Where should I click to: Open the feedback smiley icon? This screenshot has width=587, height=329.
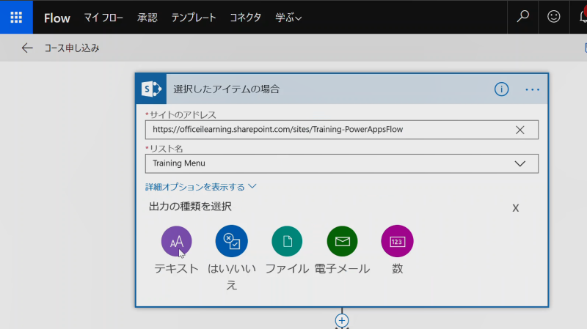[x=554, y=16]
